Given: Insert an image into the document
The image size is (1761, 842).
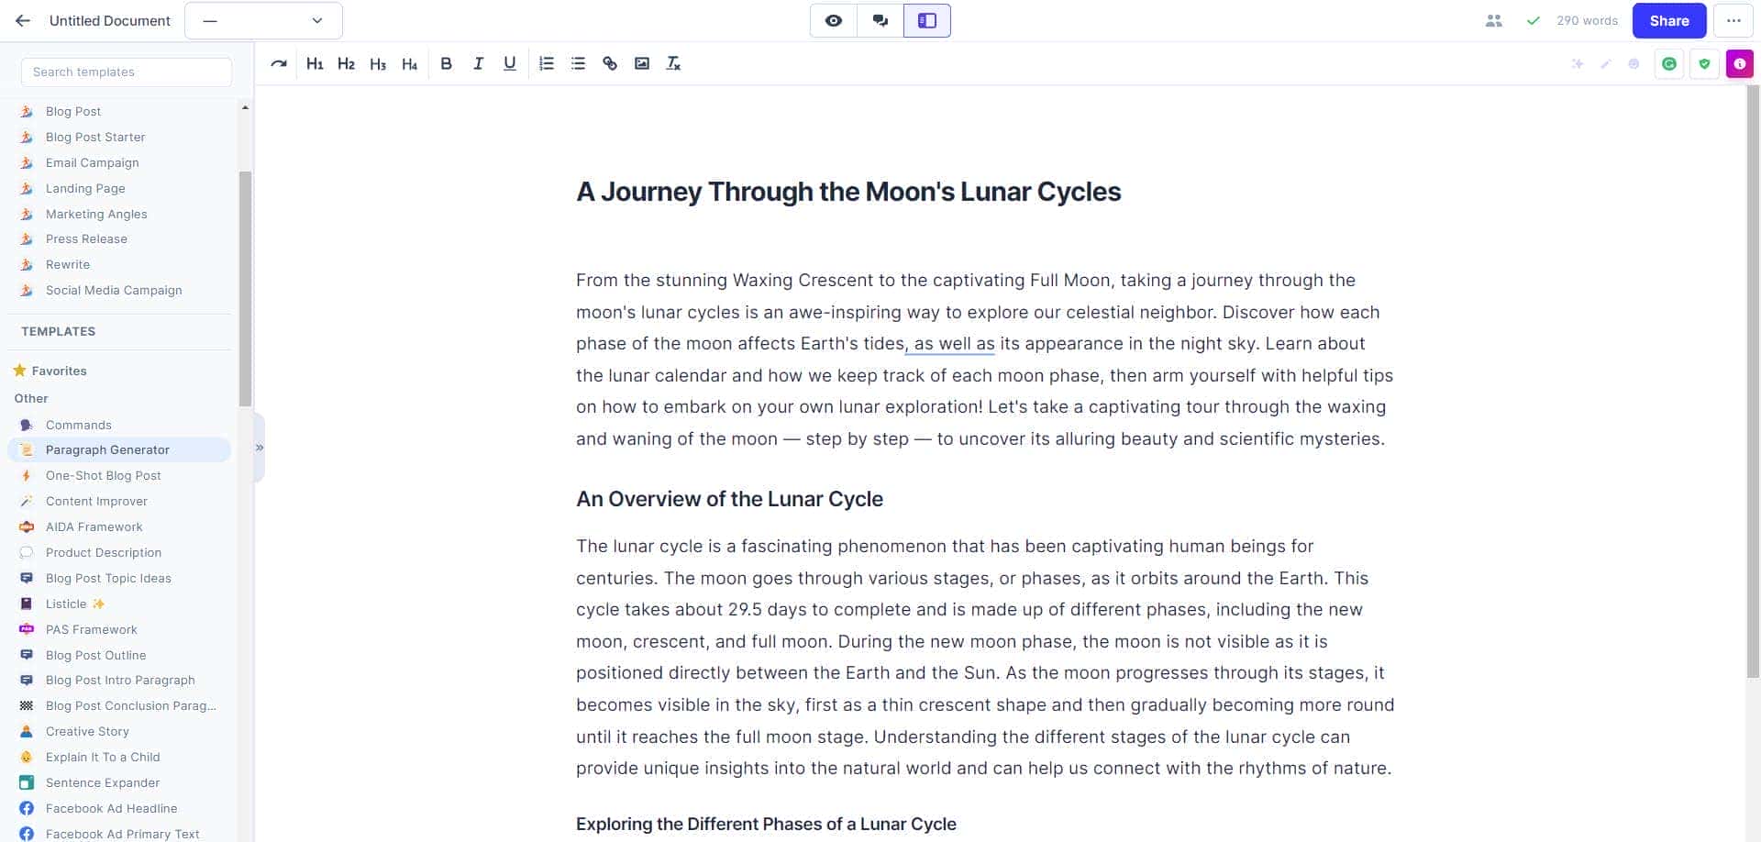Looking at the screenshot, I should click(x=642, y=63).
